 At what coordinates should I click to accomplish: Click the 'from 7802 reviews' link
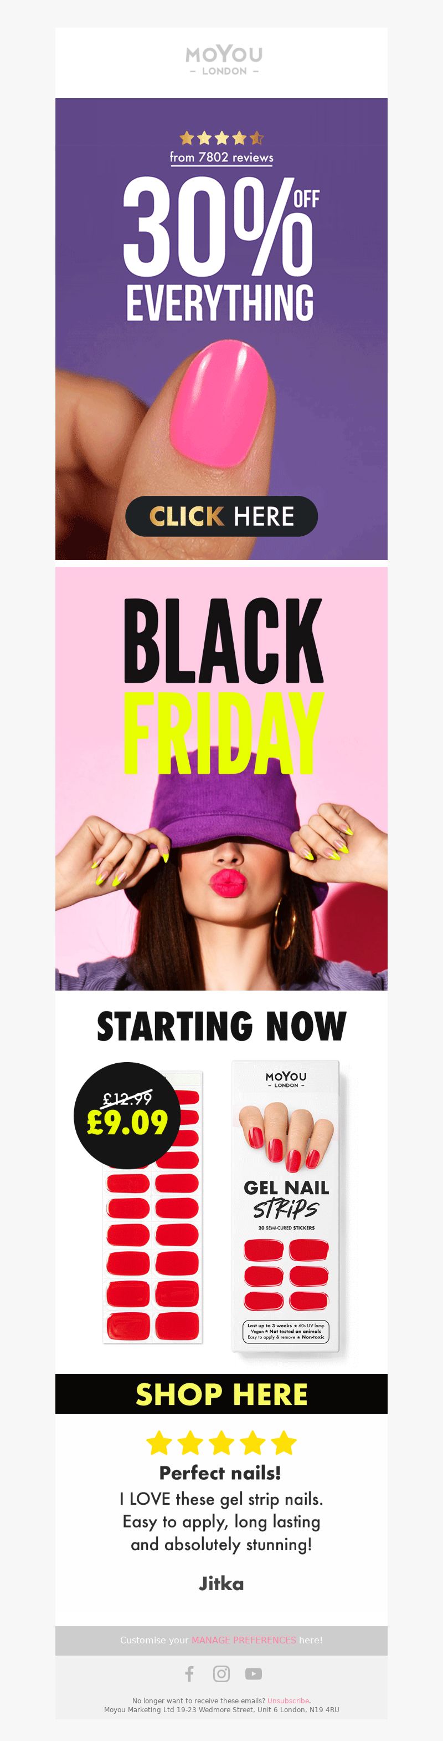[x=221, y=158]
